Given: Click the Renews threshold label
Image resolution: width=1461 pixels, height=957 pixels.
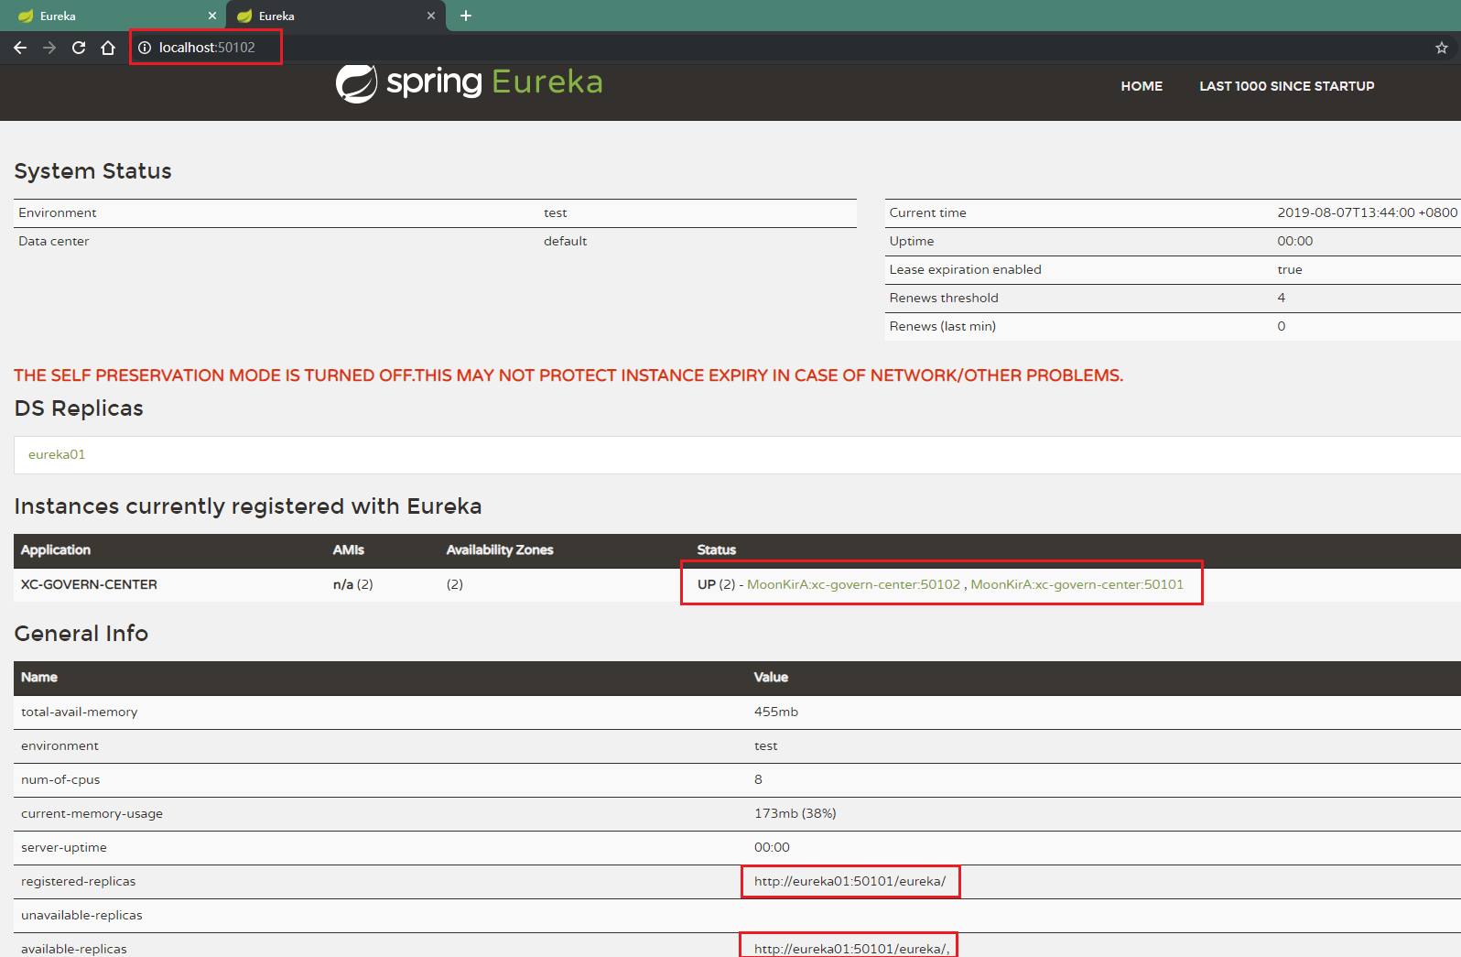Looking at the screenshot, I should tap(944, 298).
